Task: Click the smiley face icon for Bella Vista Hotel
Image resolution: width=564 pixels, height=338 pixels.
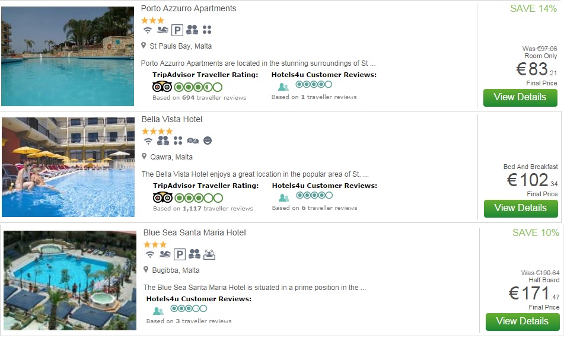Action: tap(208, 141)
